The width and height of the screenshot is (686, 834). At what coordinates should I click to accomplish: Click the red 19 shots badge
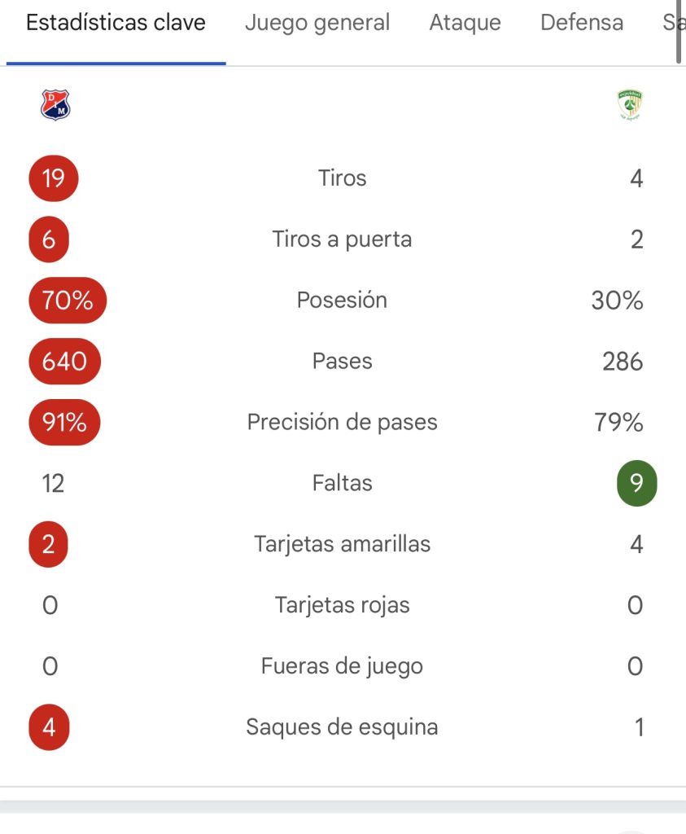54,178
